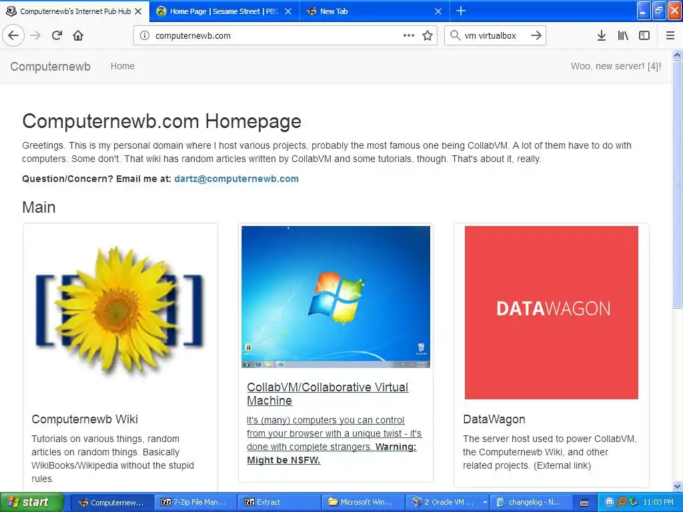Screen dimensions: 683x512
Task: Bookmark this page with the star
Action: coord(428,35)
